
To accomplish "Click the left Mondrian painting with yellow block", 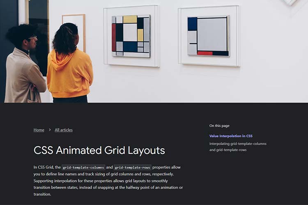I will 131,36.
